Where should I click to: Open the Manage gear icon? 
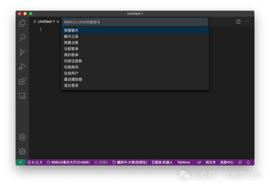[22, 151]
